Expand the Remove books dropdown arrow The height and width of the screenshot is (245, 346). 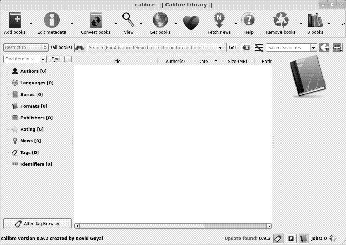pos(301,23)
